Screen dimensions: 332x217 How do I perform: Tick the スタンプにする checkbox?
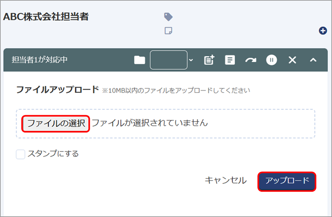tap(20, 154)
